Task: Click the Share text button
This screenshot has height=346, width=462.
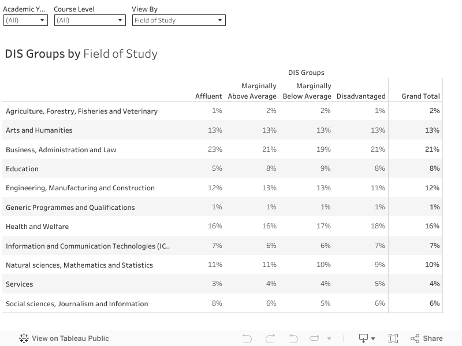Action: tap(433, 339)
